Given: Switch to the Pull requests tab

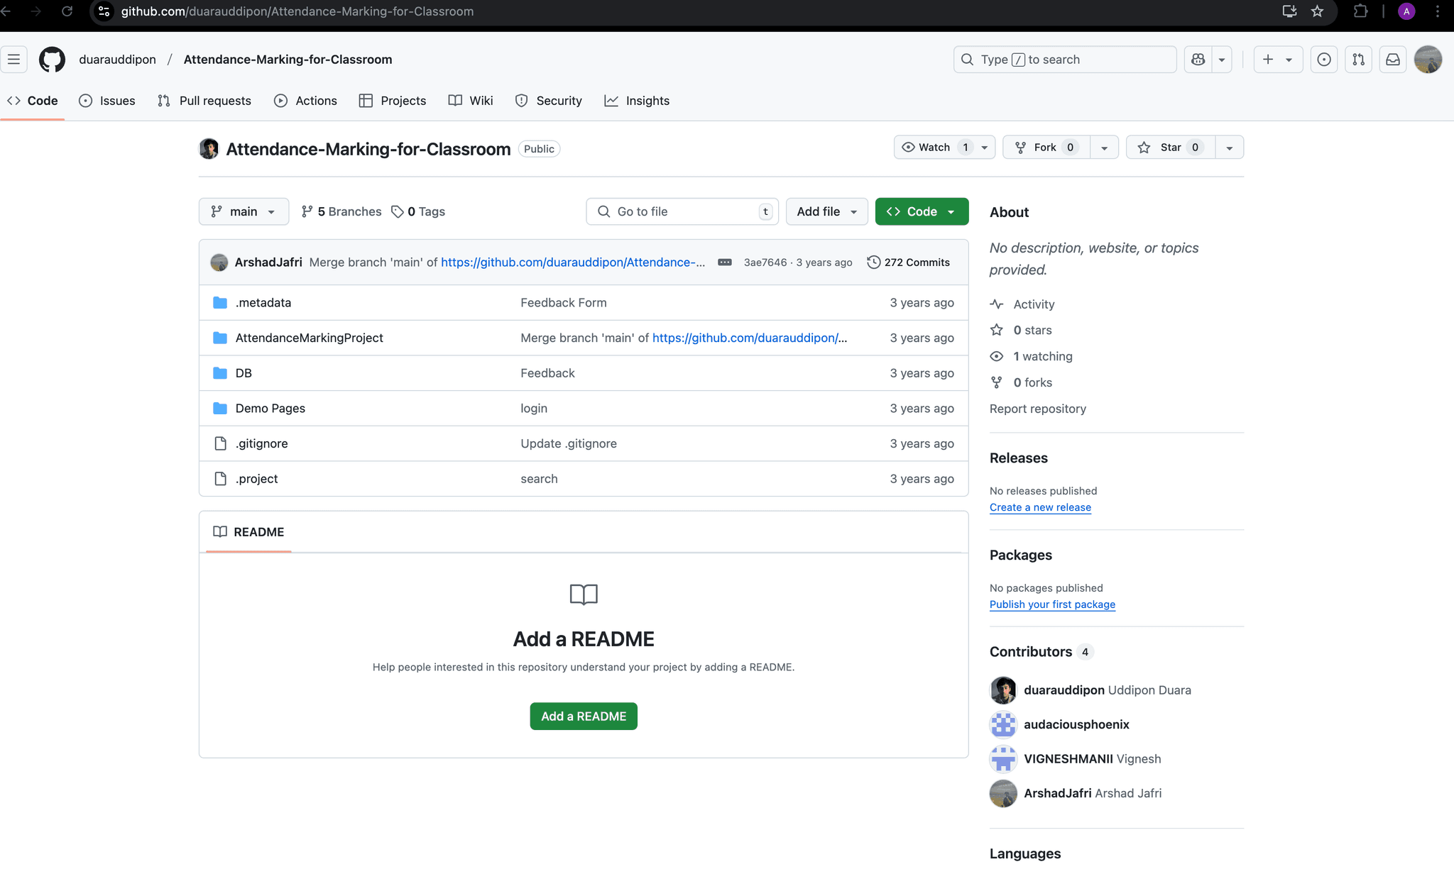Looking at the screenshot, I should (x=204, y=101).
